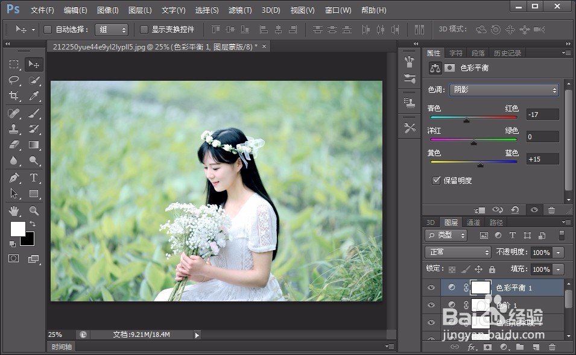This screenshot has width=576, height=355.
Task: Open the 滤镜(T) menu
Action: point(240,10)
